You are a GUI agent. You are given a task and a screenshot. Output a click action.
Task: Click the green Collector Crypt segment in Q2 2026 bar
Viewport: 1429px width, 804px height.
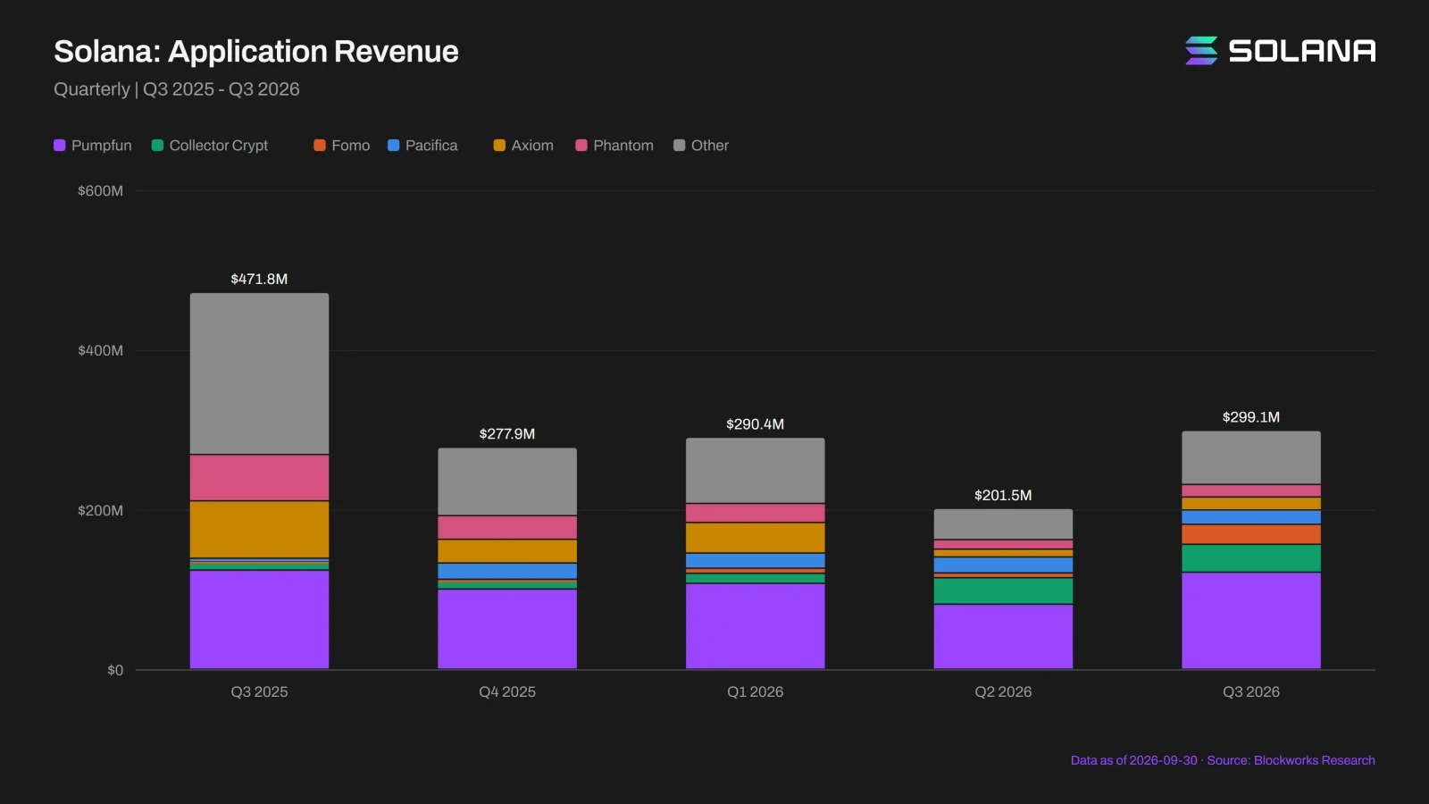pos(1003,590)
